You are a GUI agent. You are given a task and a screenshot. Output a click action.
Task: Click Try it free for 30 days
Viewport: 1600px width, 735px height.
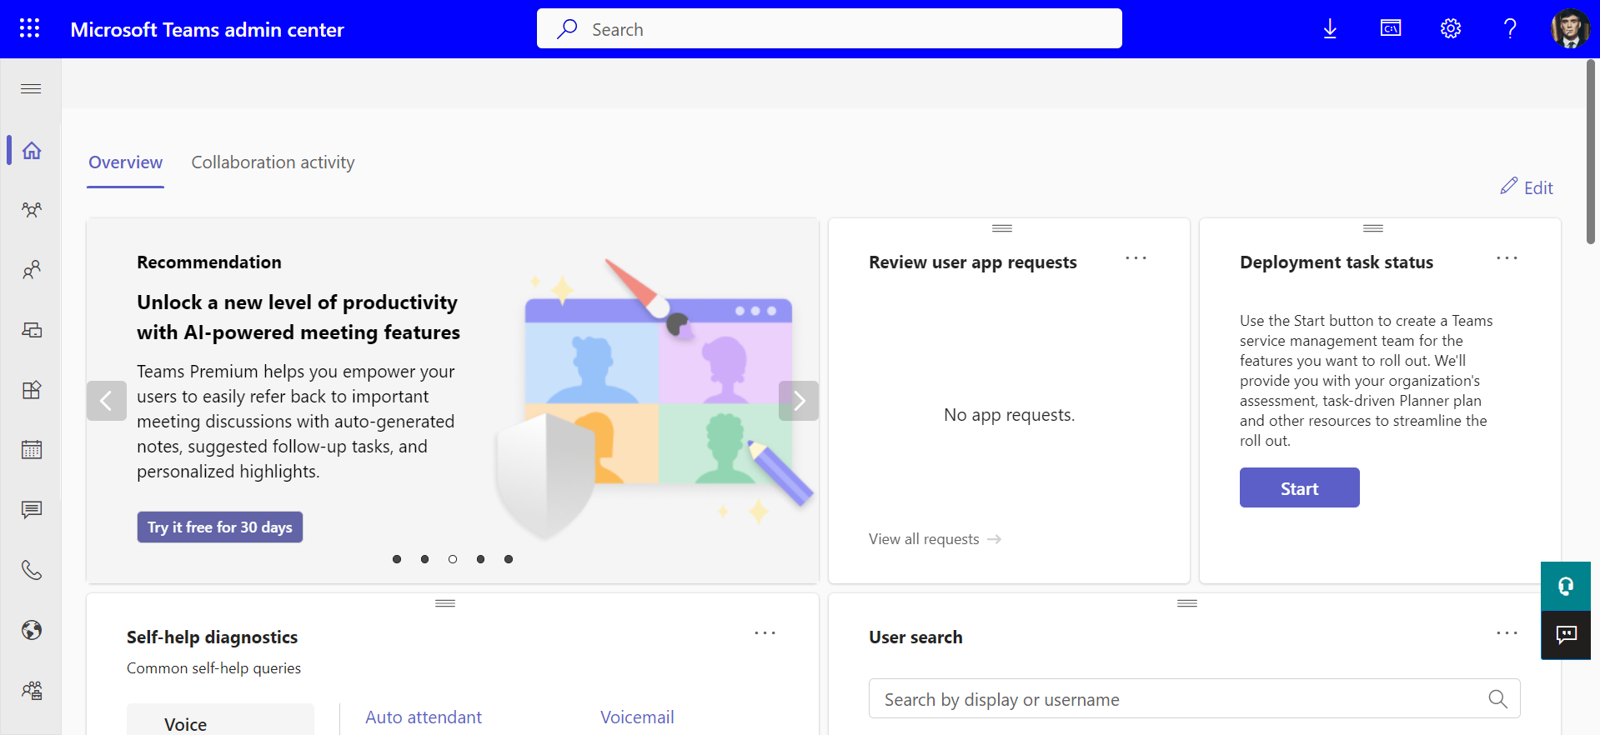pyautogui.click(x=220, y=527)
